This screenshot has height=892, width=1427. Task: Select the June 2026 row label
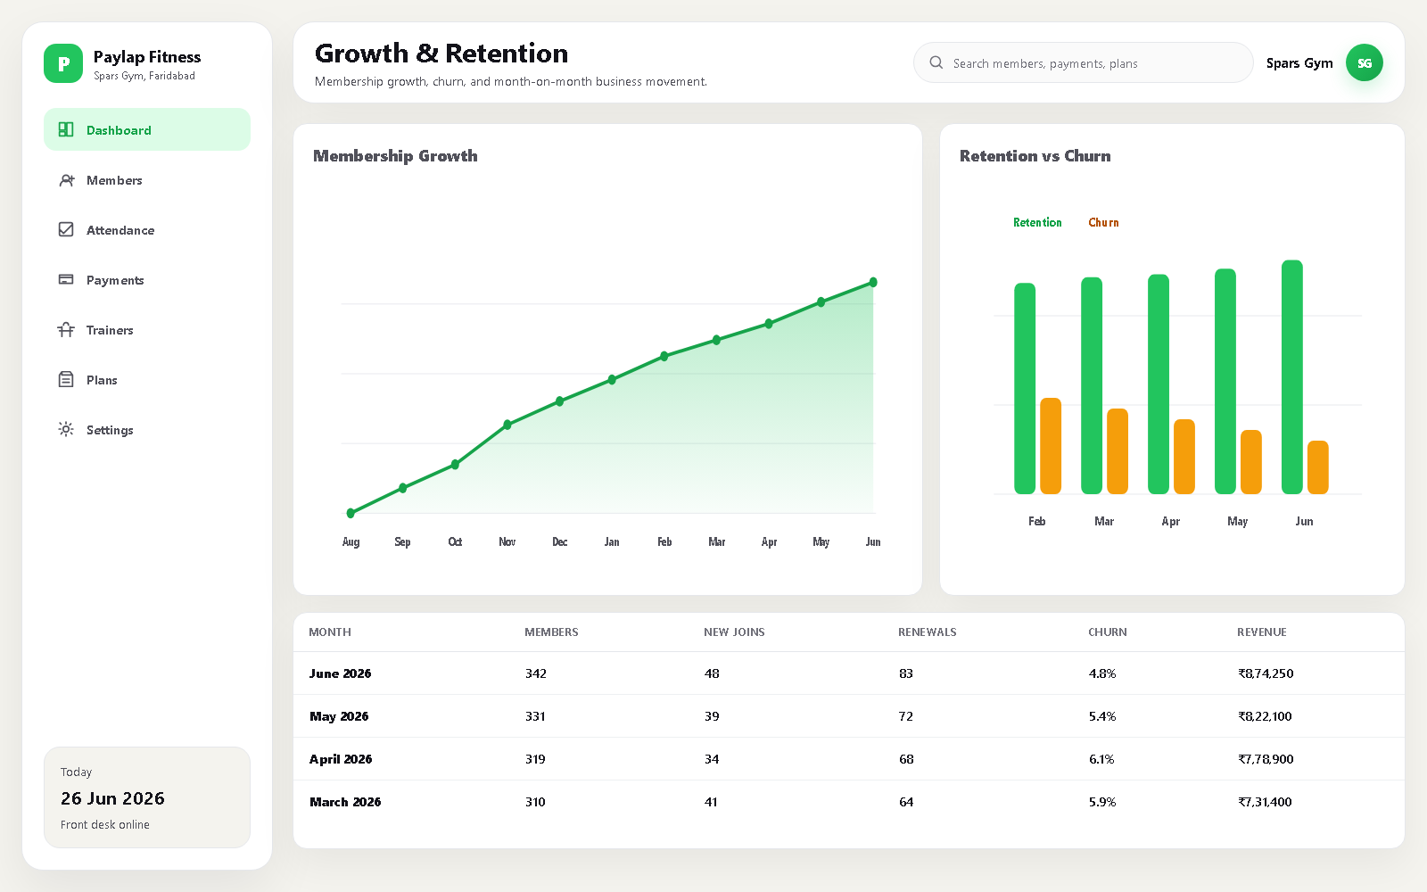click(x=340, y=673)
